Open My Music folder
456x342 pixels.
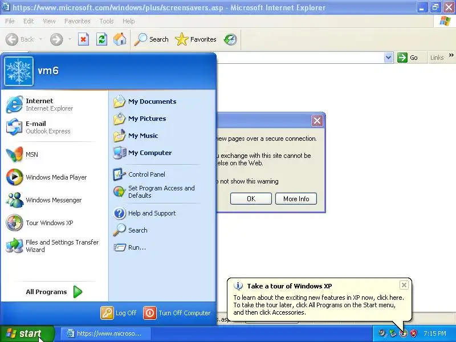pos(163,136)
